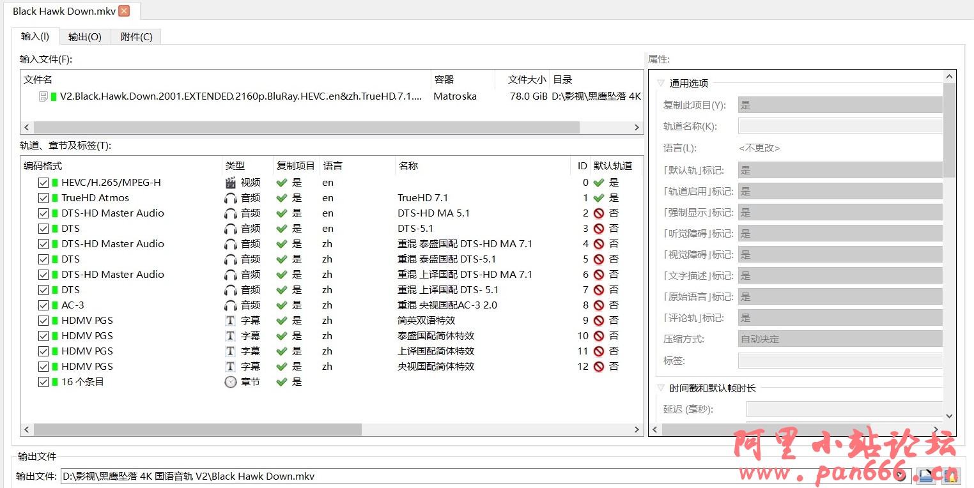Collapse the 时间戳和默认帧时长 section
974x488 pixels.
point(661,388)
